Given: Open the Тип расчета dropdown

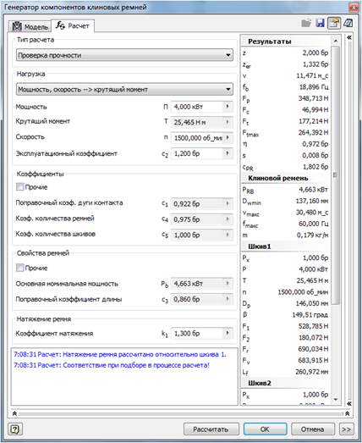Looking at the screenshot, I should click(x=124, y=55).
